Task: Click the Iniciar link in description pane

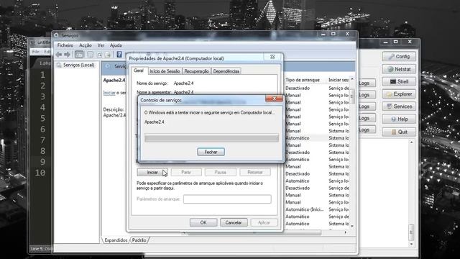Action: pos(109,93)
